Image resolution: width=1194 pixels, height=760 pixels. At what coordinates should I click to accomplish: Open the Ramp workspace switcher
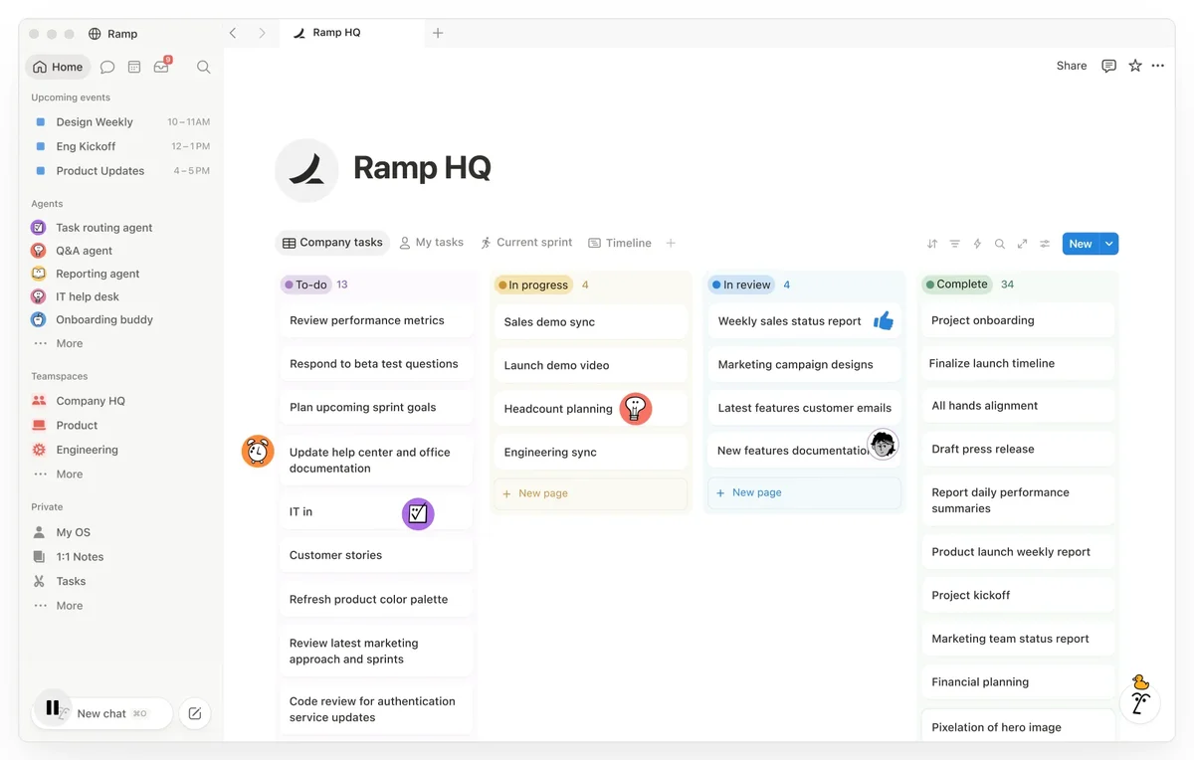coord(112,34)
